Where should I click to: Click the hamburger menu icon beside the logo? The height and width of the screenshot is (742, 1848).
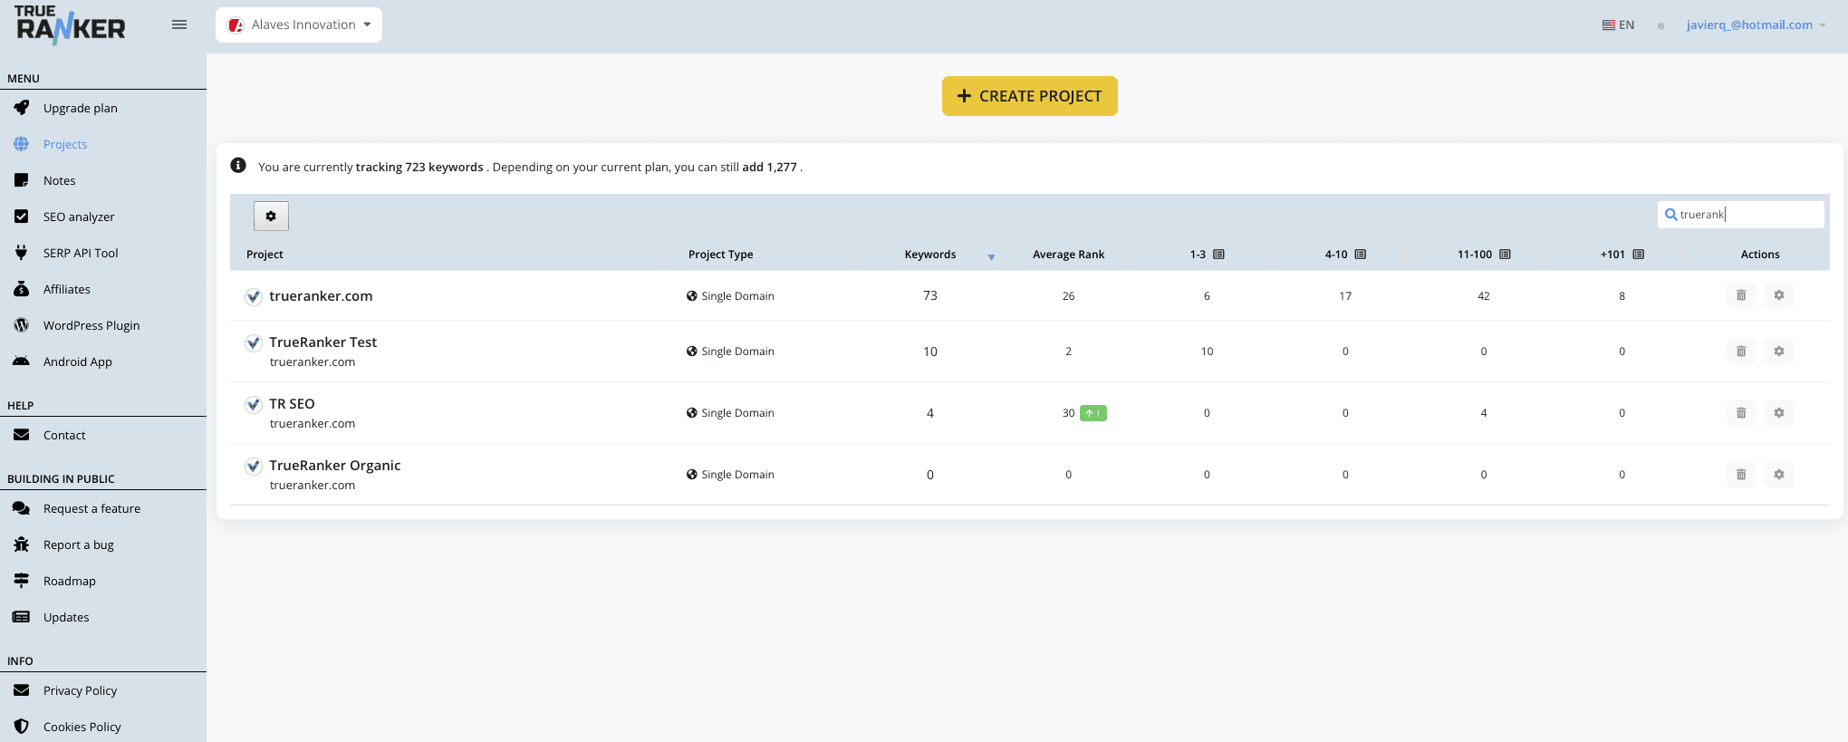click(179, 24)
